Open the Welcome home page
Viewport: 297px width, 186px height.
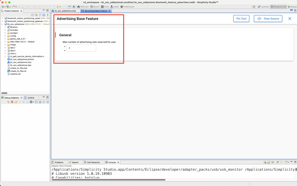pyautogui.click(x=83, y=7)
